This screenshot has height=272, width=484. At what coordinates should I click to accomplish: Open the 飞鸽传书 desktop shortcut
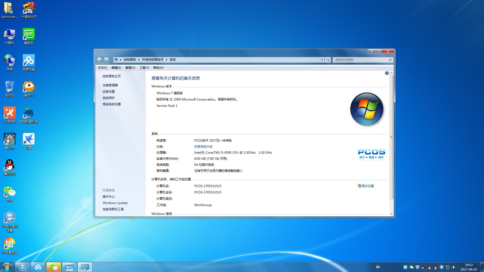pyautogui.click(x=9, y=115)
